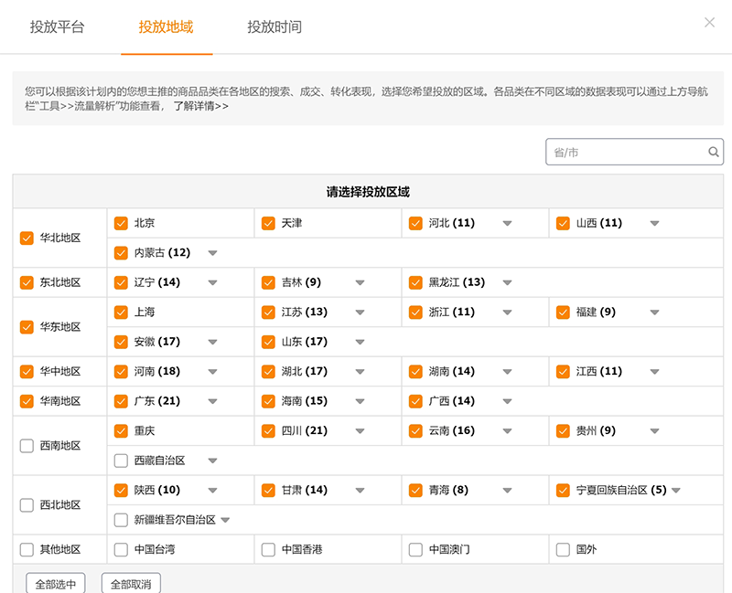Expand the 四川 (21) dropdown arrow

point(360,431)
